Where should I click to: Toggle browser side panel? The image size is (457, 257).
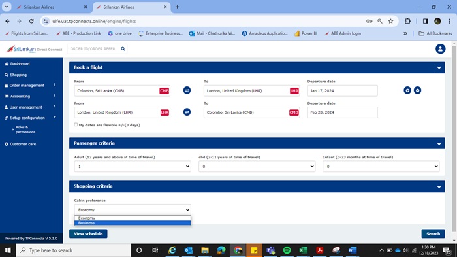(425, 21)
